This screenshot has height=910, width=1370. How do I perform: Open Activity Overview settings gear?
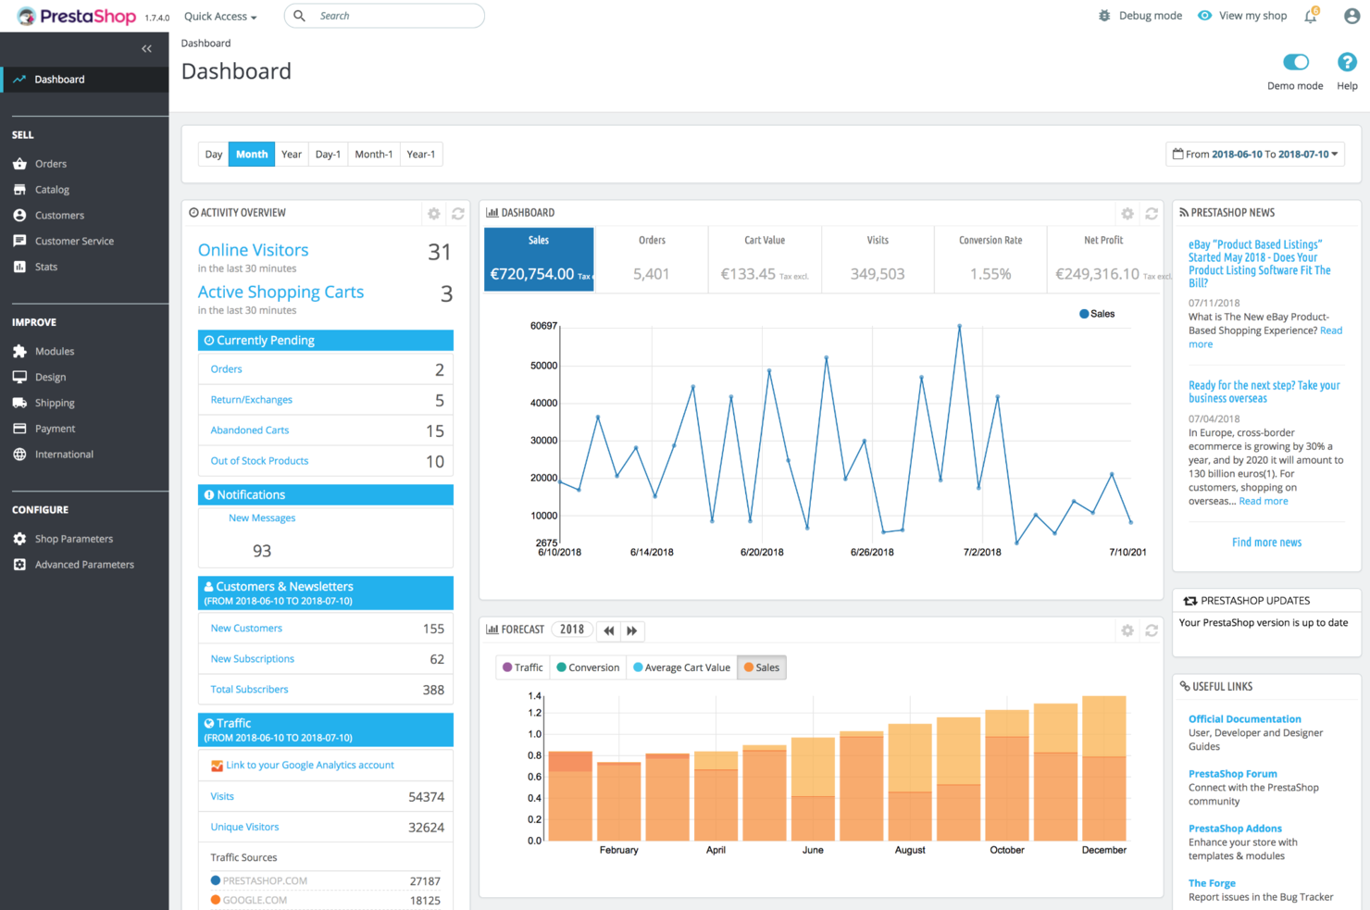click(x=433, y=213)
